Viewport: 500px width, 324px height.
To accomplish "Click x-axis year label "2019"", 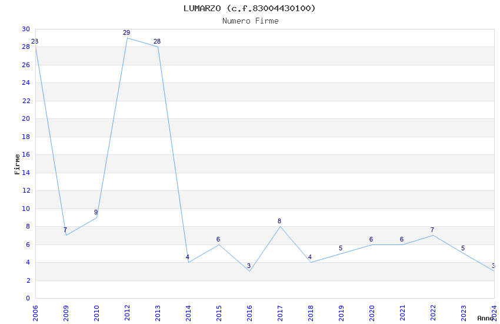I will click(x=341, y=313).
